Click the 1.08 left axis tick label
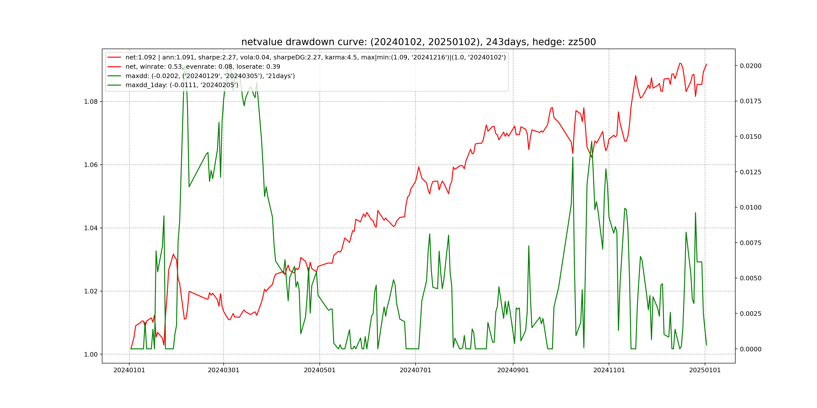 [x=91, y=102]
